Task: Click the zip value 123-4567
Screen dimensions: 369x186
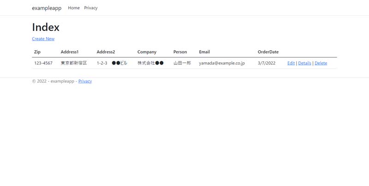Action: 43,63
